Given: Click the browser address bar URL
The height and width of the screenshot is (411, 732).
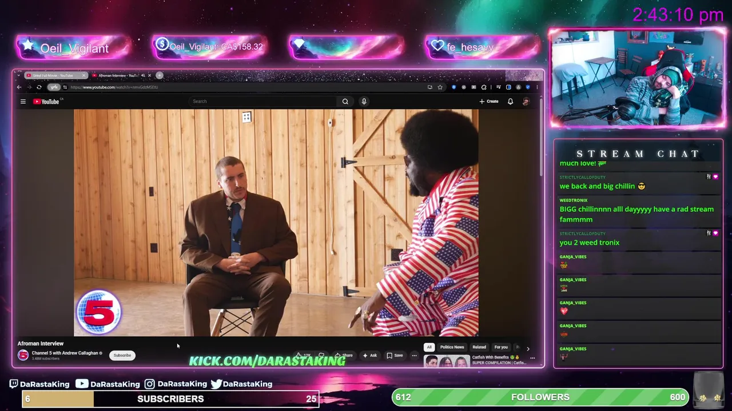Looking at the screenshot, I should [x=114, y=87].
